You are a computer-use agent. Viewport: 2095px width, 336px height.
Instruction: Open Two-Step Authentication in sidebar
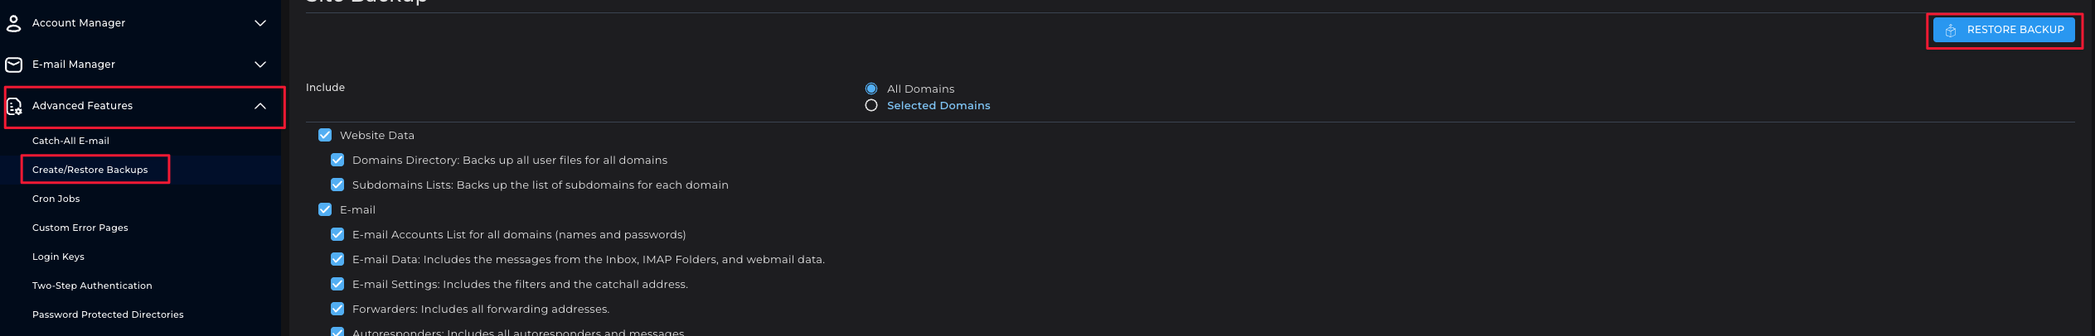(92, 286)
